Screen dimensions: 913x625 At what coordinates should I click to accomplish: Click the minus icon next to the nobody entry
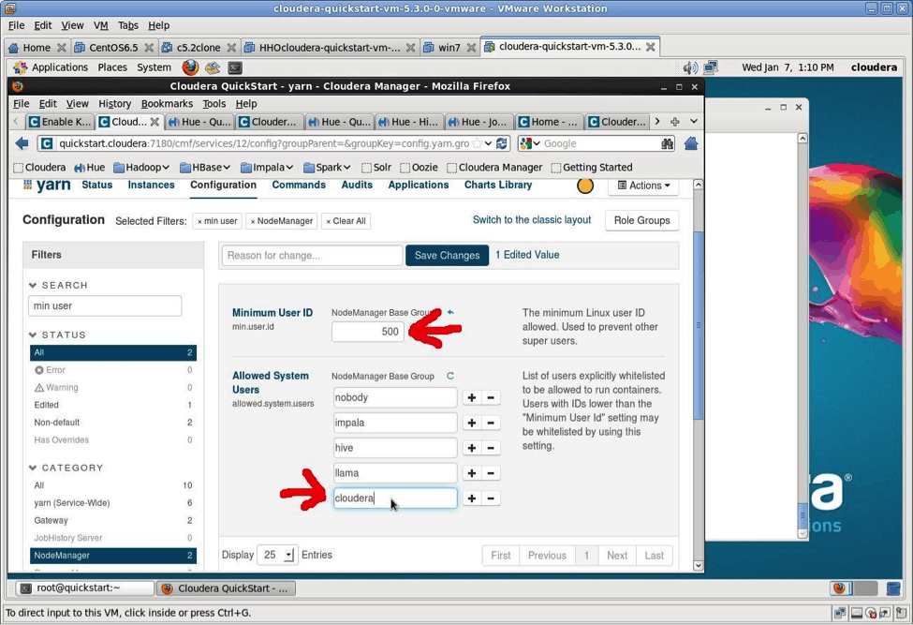click(491, 397)
